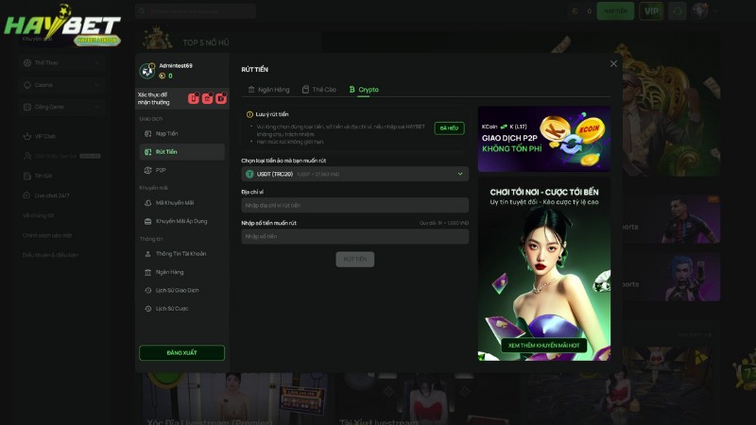Open Lịch Sử Giao Dịch transaction history
Screen dimensions: 756x425
(x=177, y=290)
